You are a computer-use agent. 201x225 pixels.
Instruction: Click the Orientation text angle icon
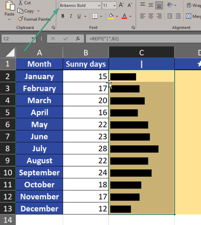click(x=170, y=5)
